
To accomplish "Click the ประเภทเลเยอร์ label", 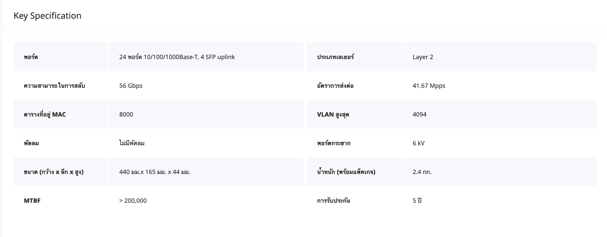I will 335,57.
